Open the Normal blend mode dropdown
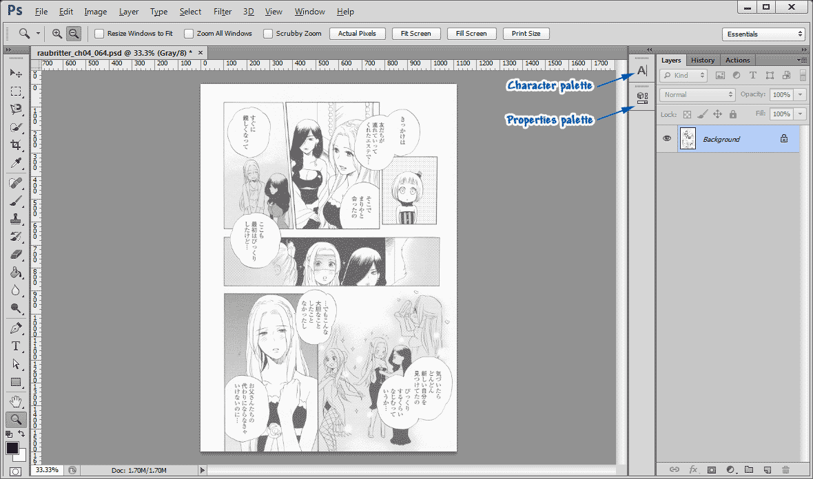 pyautogui.click(x=697, y=95)
